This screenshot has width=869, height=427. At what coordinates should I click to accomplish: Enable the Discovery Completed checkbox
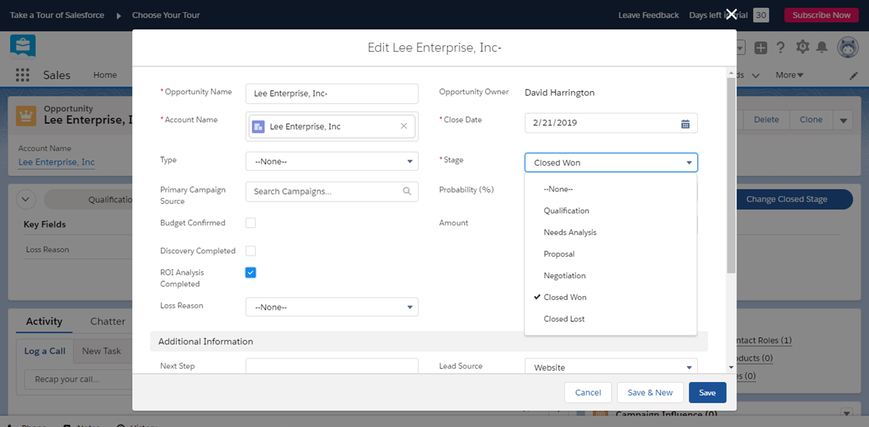click(251, 251)
